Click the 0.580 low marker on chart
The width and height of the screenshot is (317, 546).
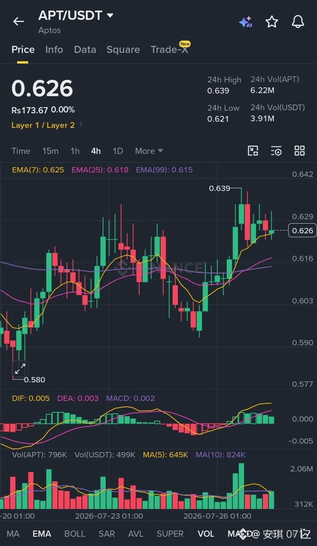34,380
